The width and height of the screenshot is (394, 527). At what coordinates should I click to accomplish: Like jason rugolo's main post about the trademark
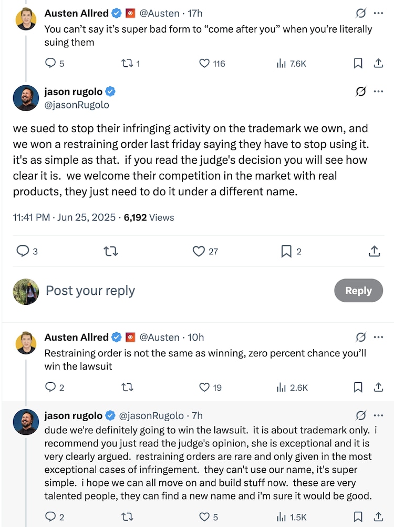point(199,251)
